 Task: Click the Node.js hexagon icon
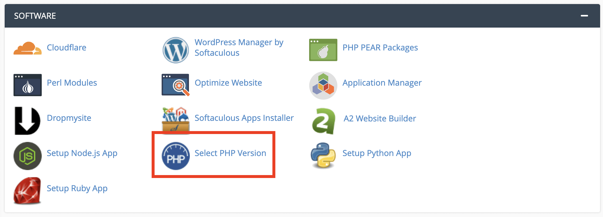coord(28,156)
